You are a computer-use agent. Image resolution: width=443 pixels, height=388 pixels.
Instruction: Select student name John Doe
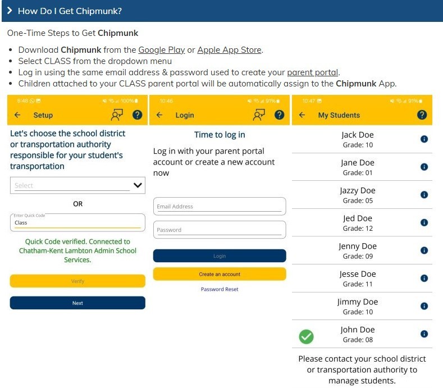click(x=358, y=330)
